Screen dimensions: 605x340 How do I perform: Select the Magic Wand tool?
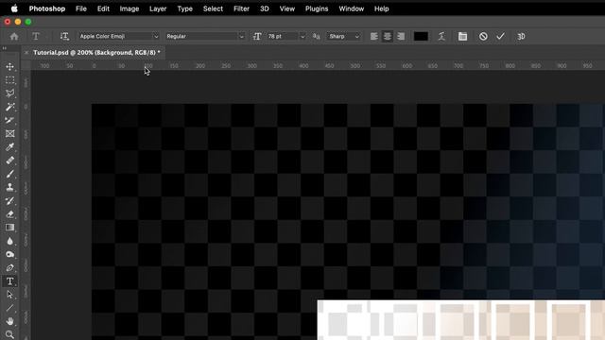pos(10,107)
